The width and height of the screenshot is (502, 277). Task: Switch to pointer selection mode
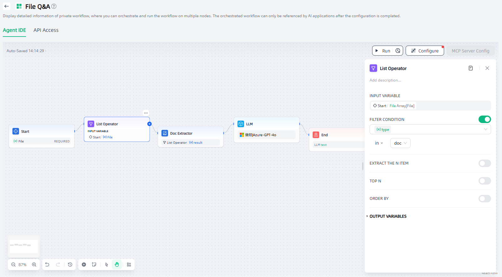106,265
